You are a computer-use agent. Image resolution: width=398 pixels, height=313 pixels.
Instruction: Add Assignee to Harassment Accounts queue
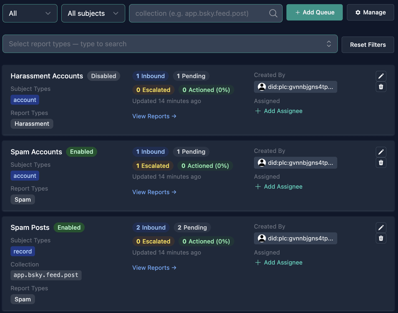pos(279,111)
